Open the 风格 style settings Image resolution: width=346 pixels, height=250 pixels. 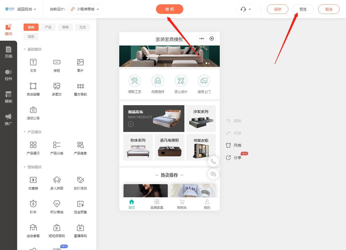pos(234,145)
